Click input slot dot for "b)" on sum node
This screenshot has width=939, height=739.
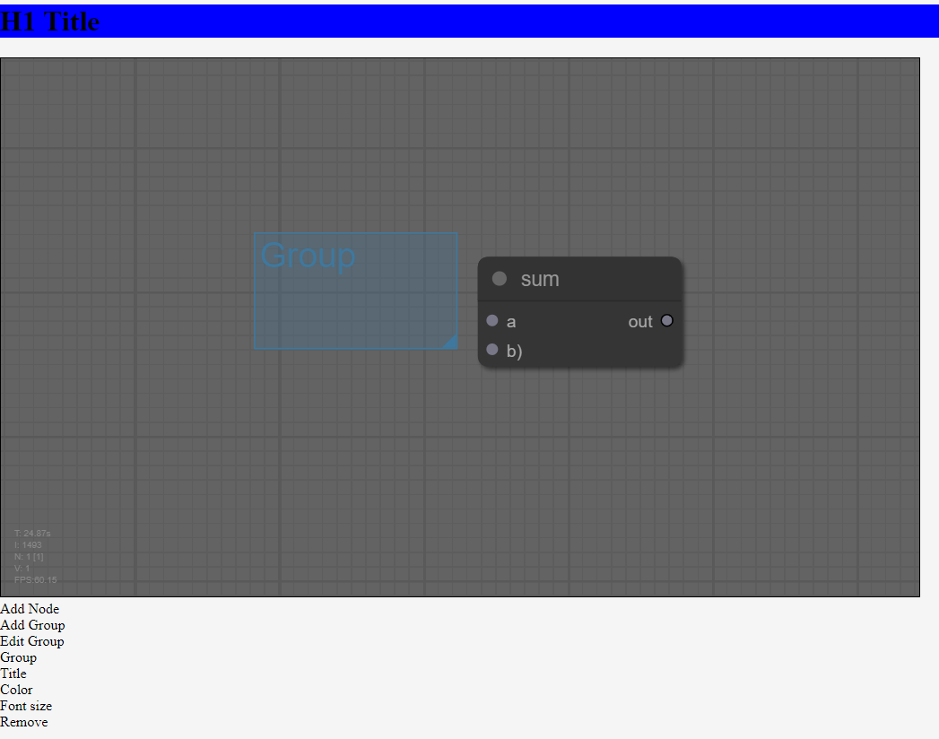tap(491, 350)
